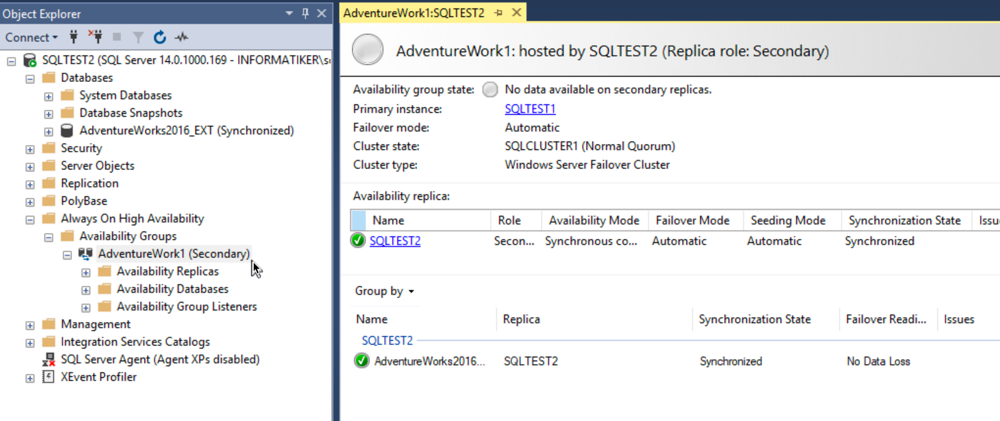Sort databases by Failover Readi... column header
The width and height of the screenshot is (1000, 421).
(888, 319)
